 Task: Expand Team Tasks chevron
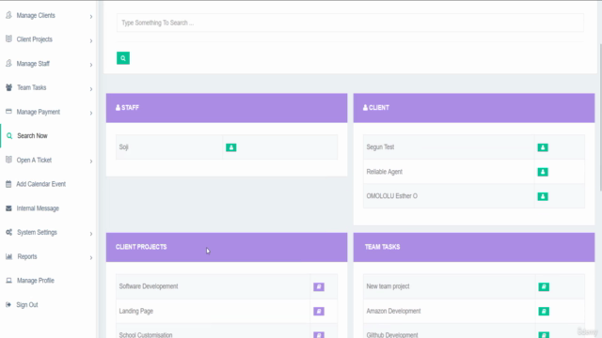(x=91, y=89)
